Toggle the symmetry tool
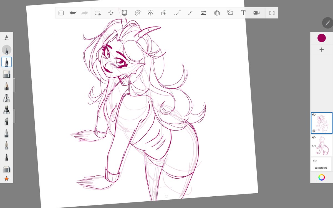Viewport: 333px width, 208px height. pyautogui.click(x=151, y=13)
